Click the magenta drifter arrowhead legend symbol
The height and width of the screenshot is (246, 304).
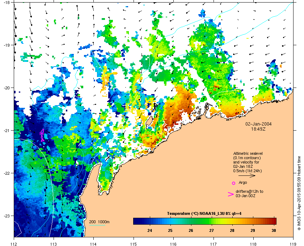click(231, 194)
